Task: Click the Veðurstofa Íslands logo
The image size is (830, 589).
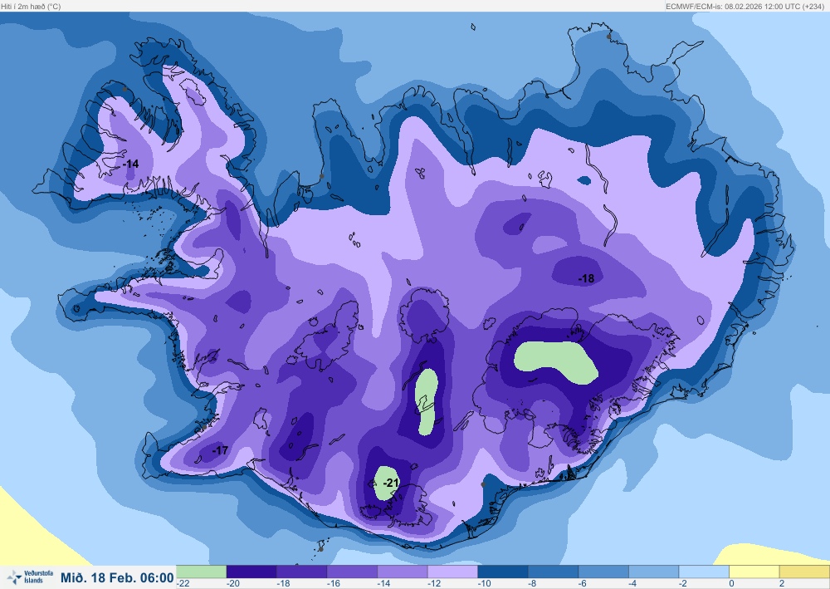Action: 30,577
